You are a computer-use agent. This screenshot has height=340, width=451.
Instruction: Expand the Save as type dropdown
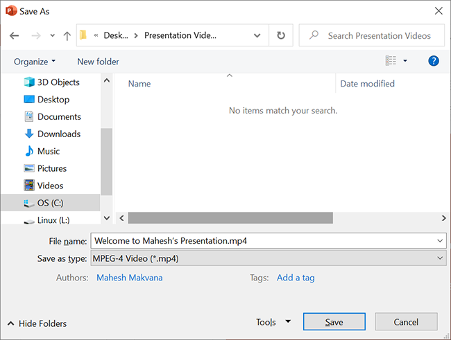(268, 258)
